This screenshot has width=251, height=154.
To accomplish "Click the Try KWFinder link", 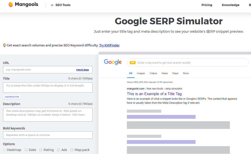I will (x=109, y=45).
